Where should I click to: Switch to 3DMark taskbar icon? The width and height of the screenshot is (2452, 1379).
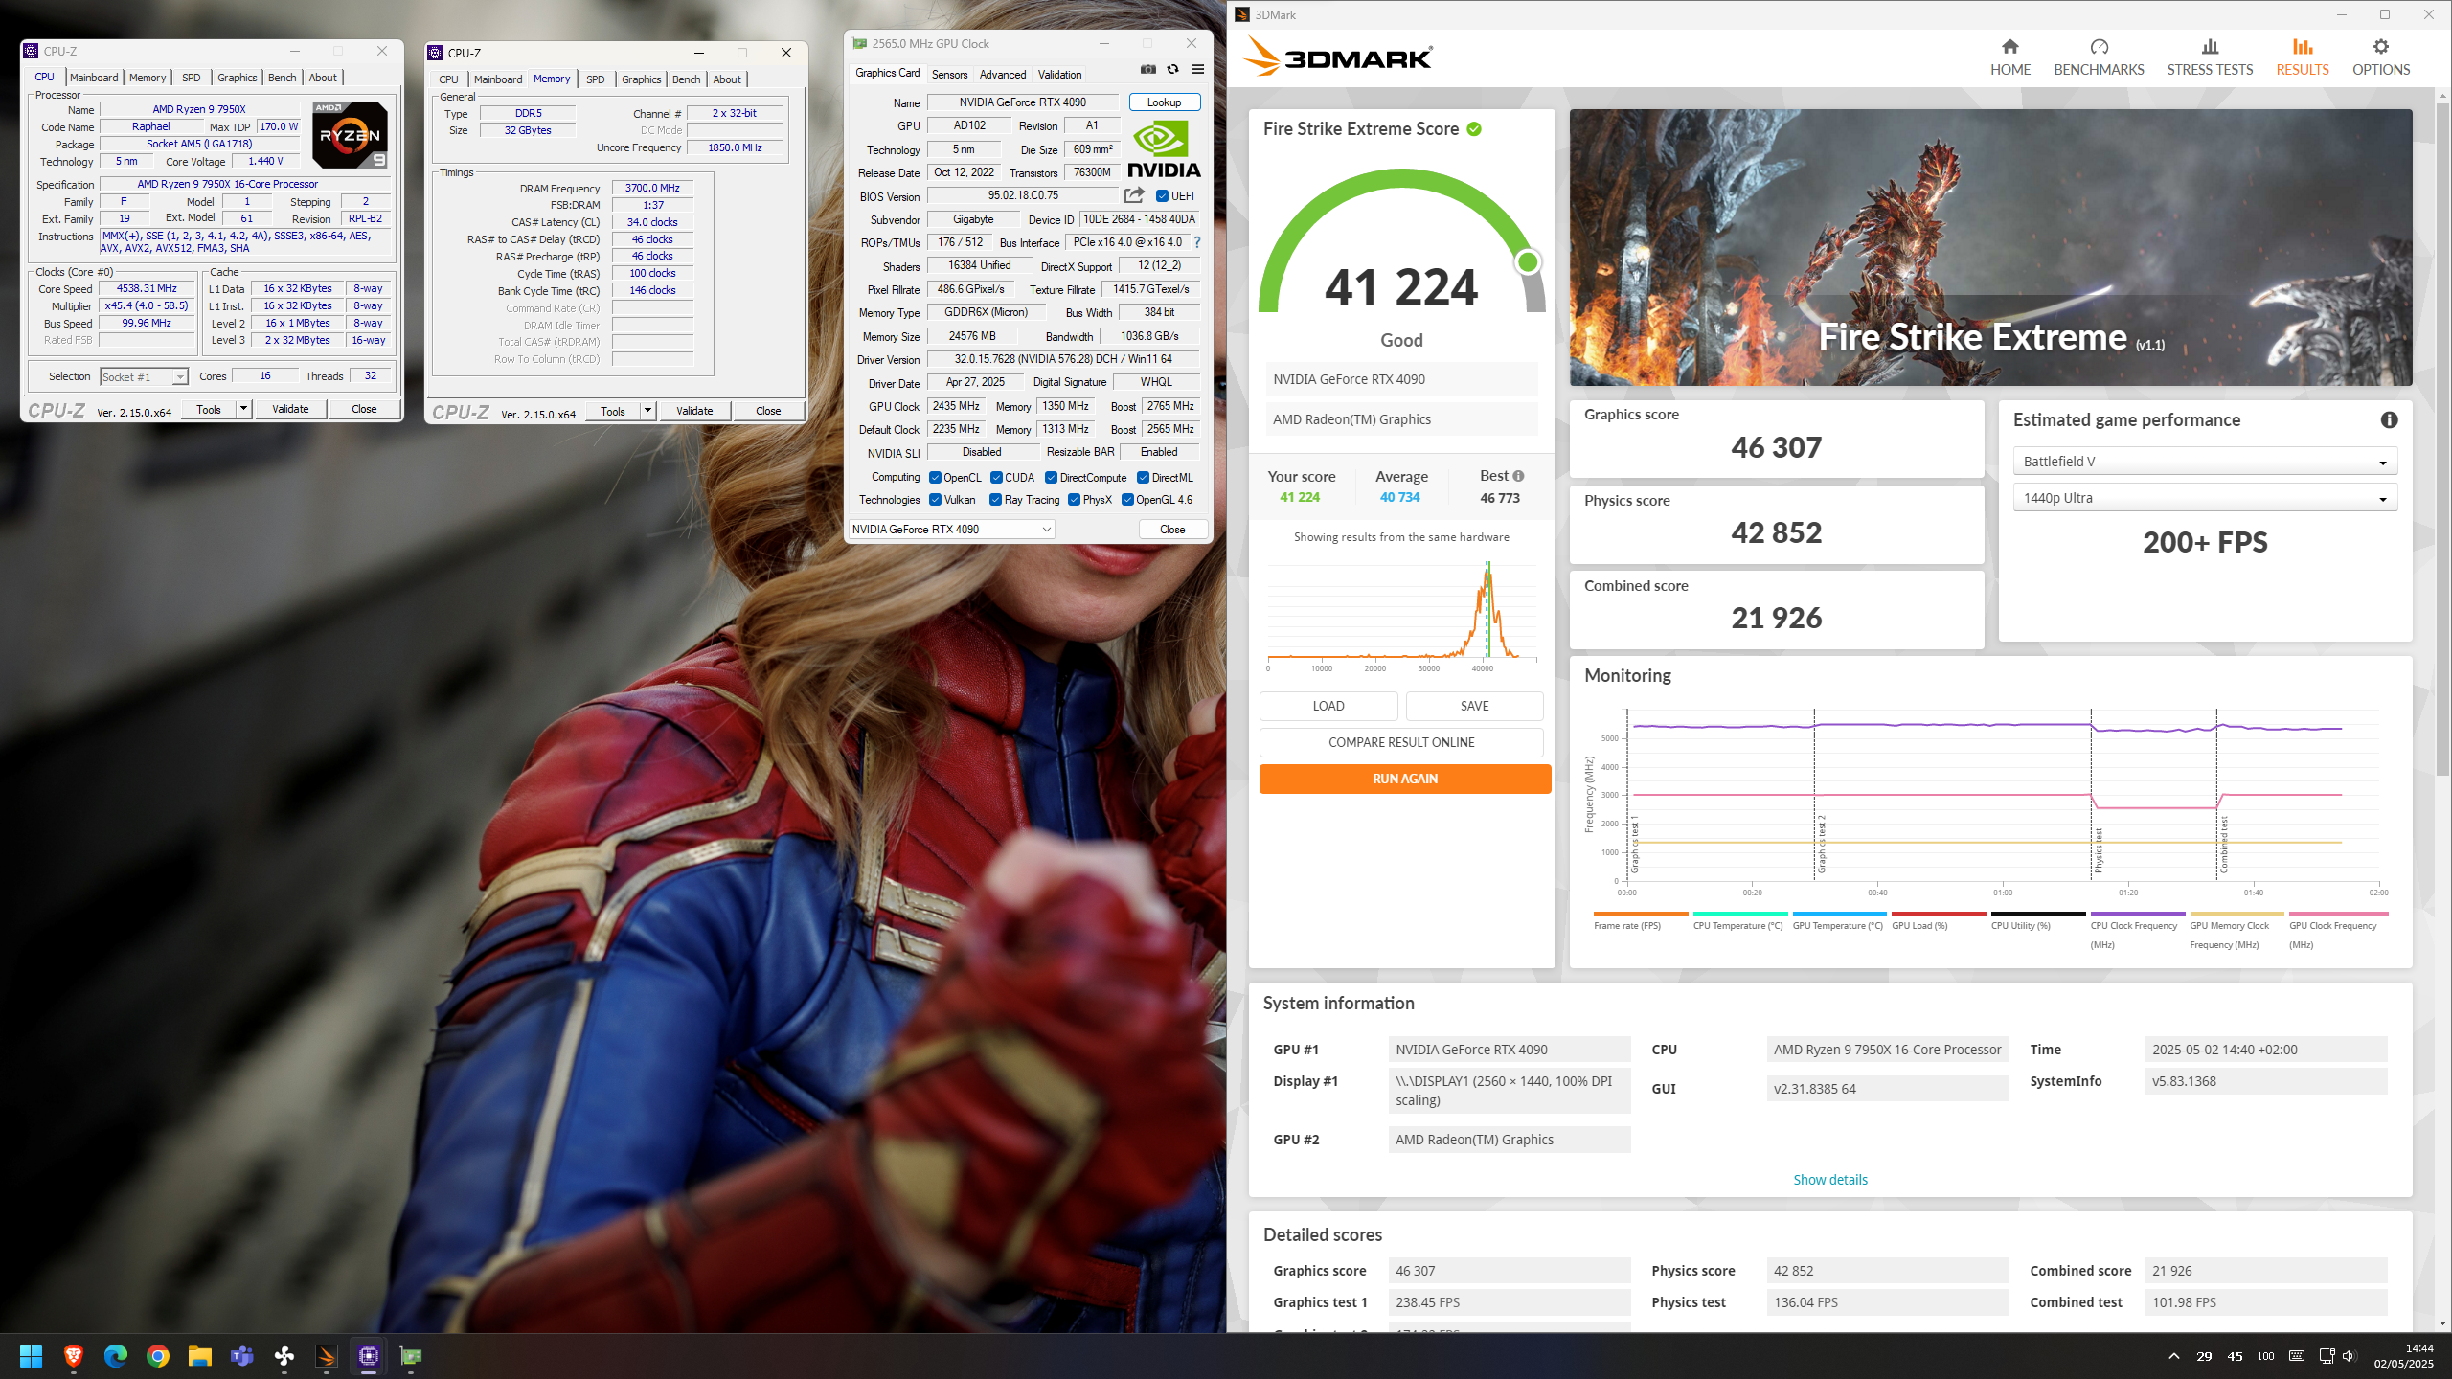[326, 1356]
